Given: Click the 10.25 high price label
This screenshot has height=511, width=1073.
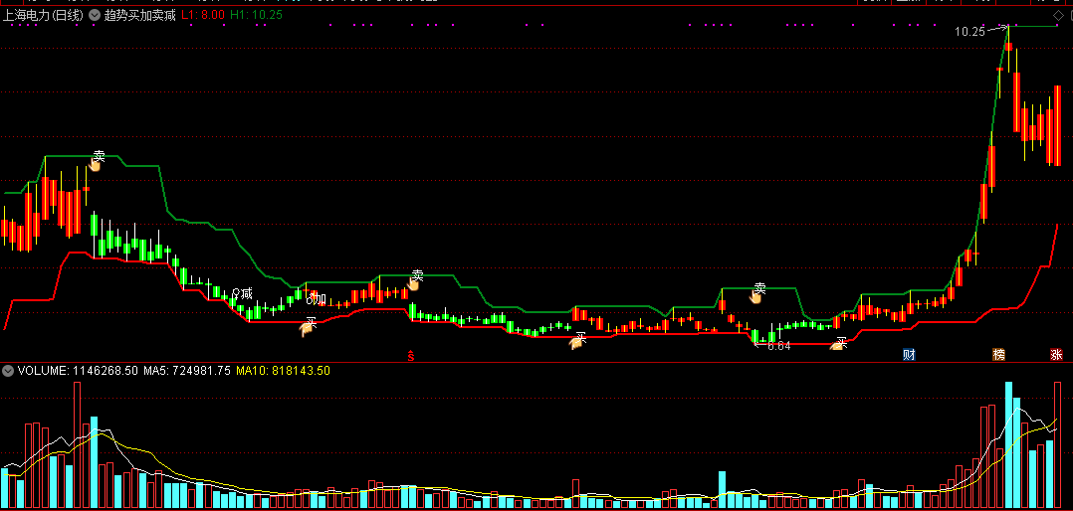Looking at the screenshot, I should point(969,32).
